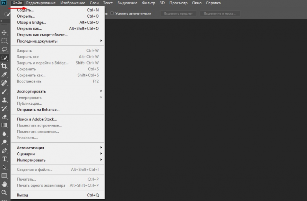Open the Изображение menu
This screenshot has width=307, height=201.
[73, 3]
